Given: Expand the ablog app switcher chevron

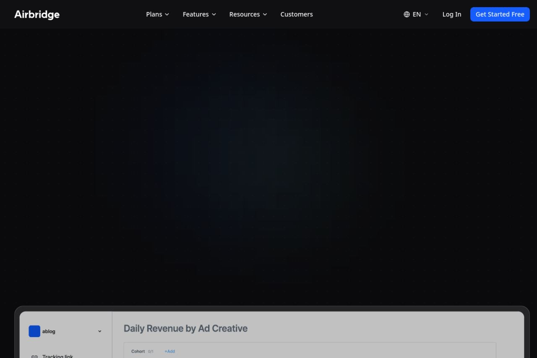Looking at the screenshot, I should click(100, 331).
